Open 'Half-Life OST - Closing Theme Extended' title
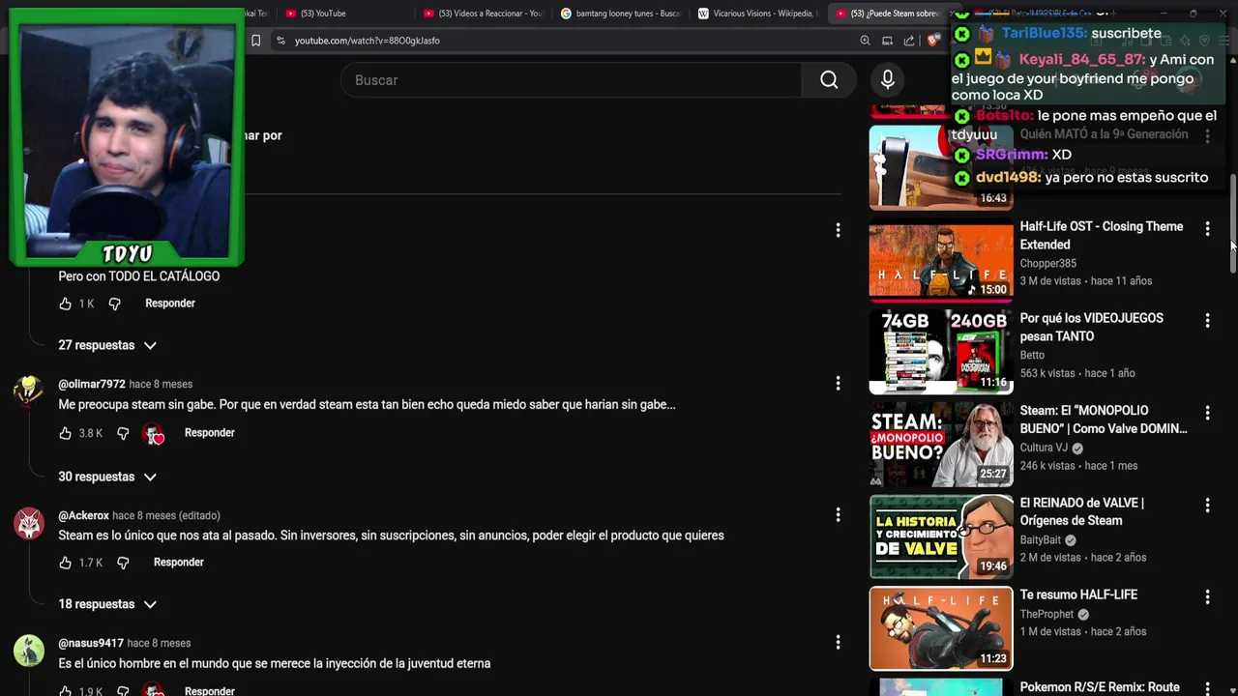 pos(1102,235)
